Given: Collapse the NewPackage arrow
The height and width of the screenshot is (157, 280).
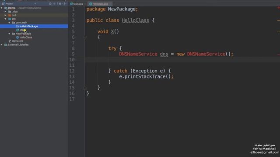Looking at the screenshot, I should click(9, 34).
